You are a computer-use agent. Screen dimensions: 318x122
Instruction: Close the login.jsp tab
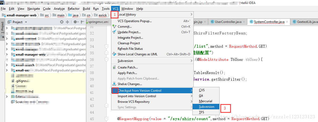(x=205, y=22)
